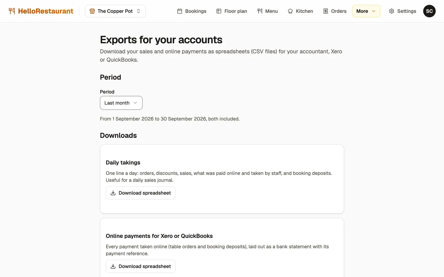Click the chevron in Last month selector
The width and height of the screenshot is (444, 277).
tap(135, 103)
